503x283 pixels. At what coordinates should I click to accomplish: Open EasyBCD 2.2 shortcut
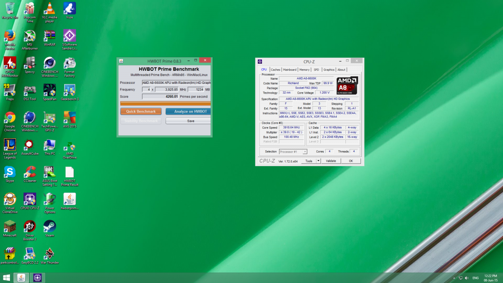(x=30, y=256)
